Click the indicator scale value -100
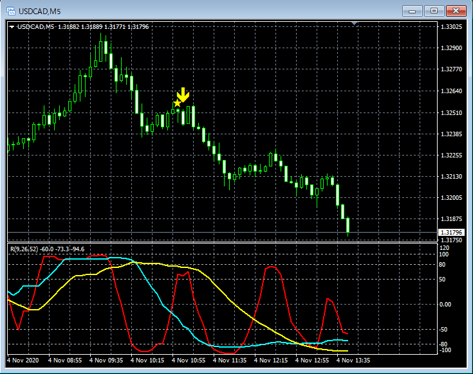Viewport: 473px width, 374px height. [x=445, y=350]
